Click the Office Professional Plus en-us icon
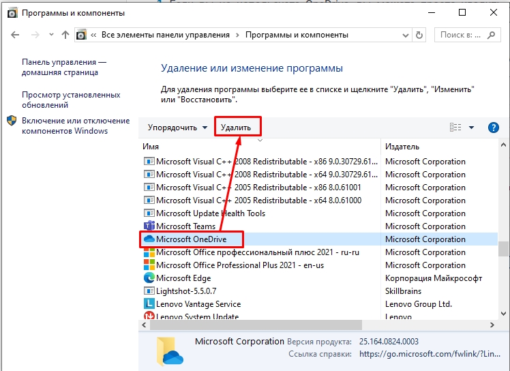This screenshot has width=510, height=371. [x=149, y=265]
